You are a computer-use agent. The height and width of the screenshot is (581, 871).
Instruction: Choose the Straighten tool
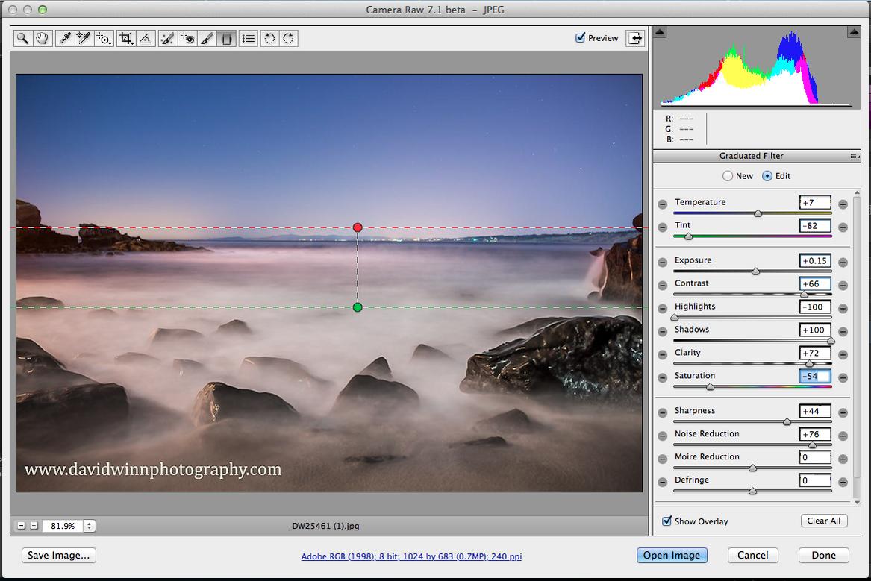click(146, 38)
